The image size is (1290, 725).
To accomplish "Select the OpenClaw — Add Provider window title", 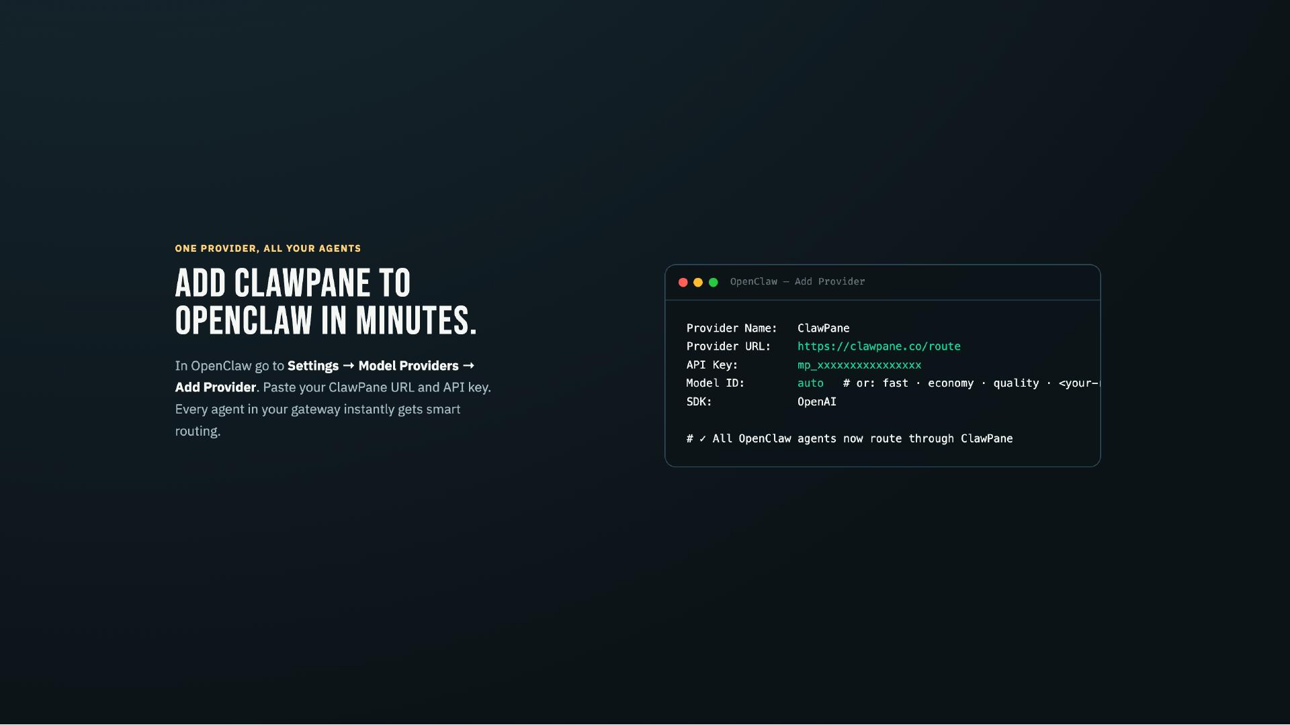I will (797, 282).
